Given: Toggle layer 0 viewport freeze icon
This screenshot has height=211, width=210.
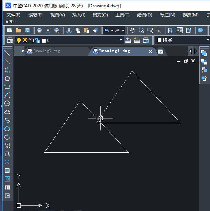Looking at the screenshot, I should (31, 40).
